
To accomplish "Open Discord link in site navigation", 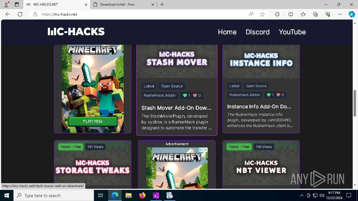I will pyautogui.click(x=258, y=32).
